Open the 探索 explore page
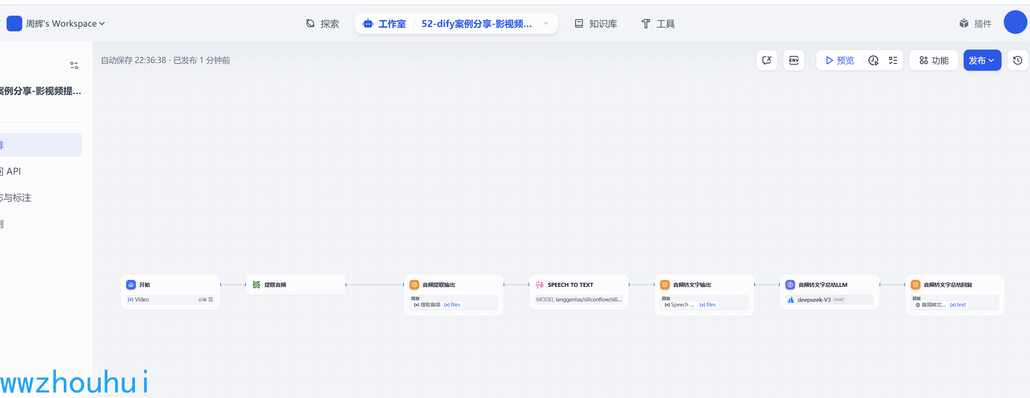 pyautogui.click(x=322, y=24)
